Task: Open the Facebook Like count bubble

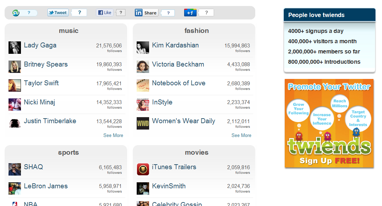Action: (x=121, y=13)
